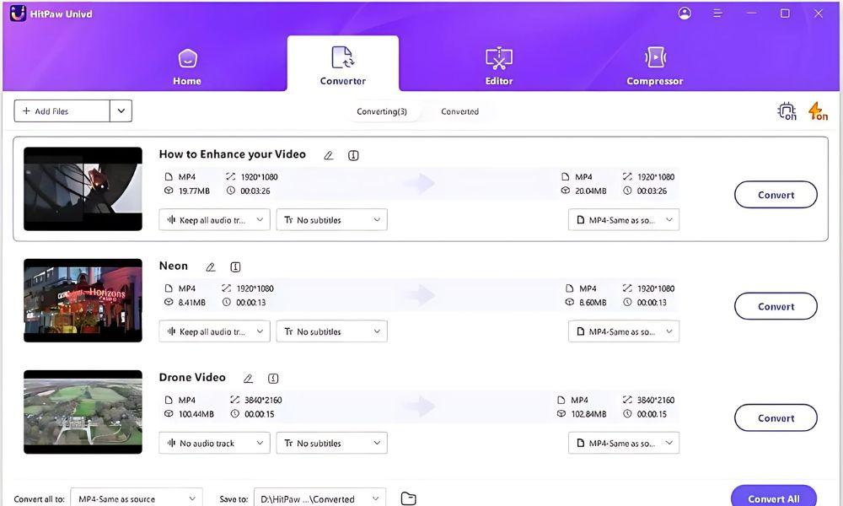The image size is (843, 506).
Task: Open Drone Video subtitles dropdown
Action: tap(331, 443)
